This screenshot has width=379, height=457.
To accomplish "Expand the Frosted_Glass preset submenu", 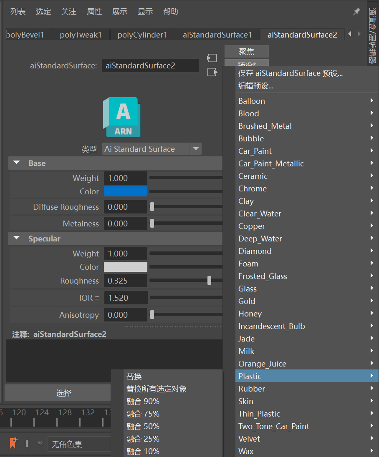I will 307,276.
